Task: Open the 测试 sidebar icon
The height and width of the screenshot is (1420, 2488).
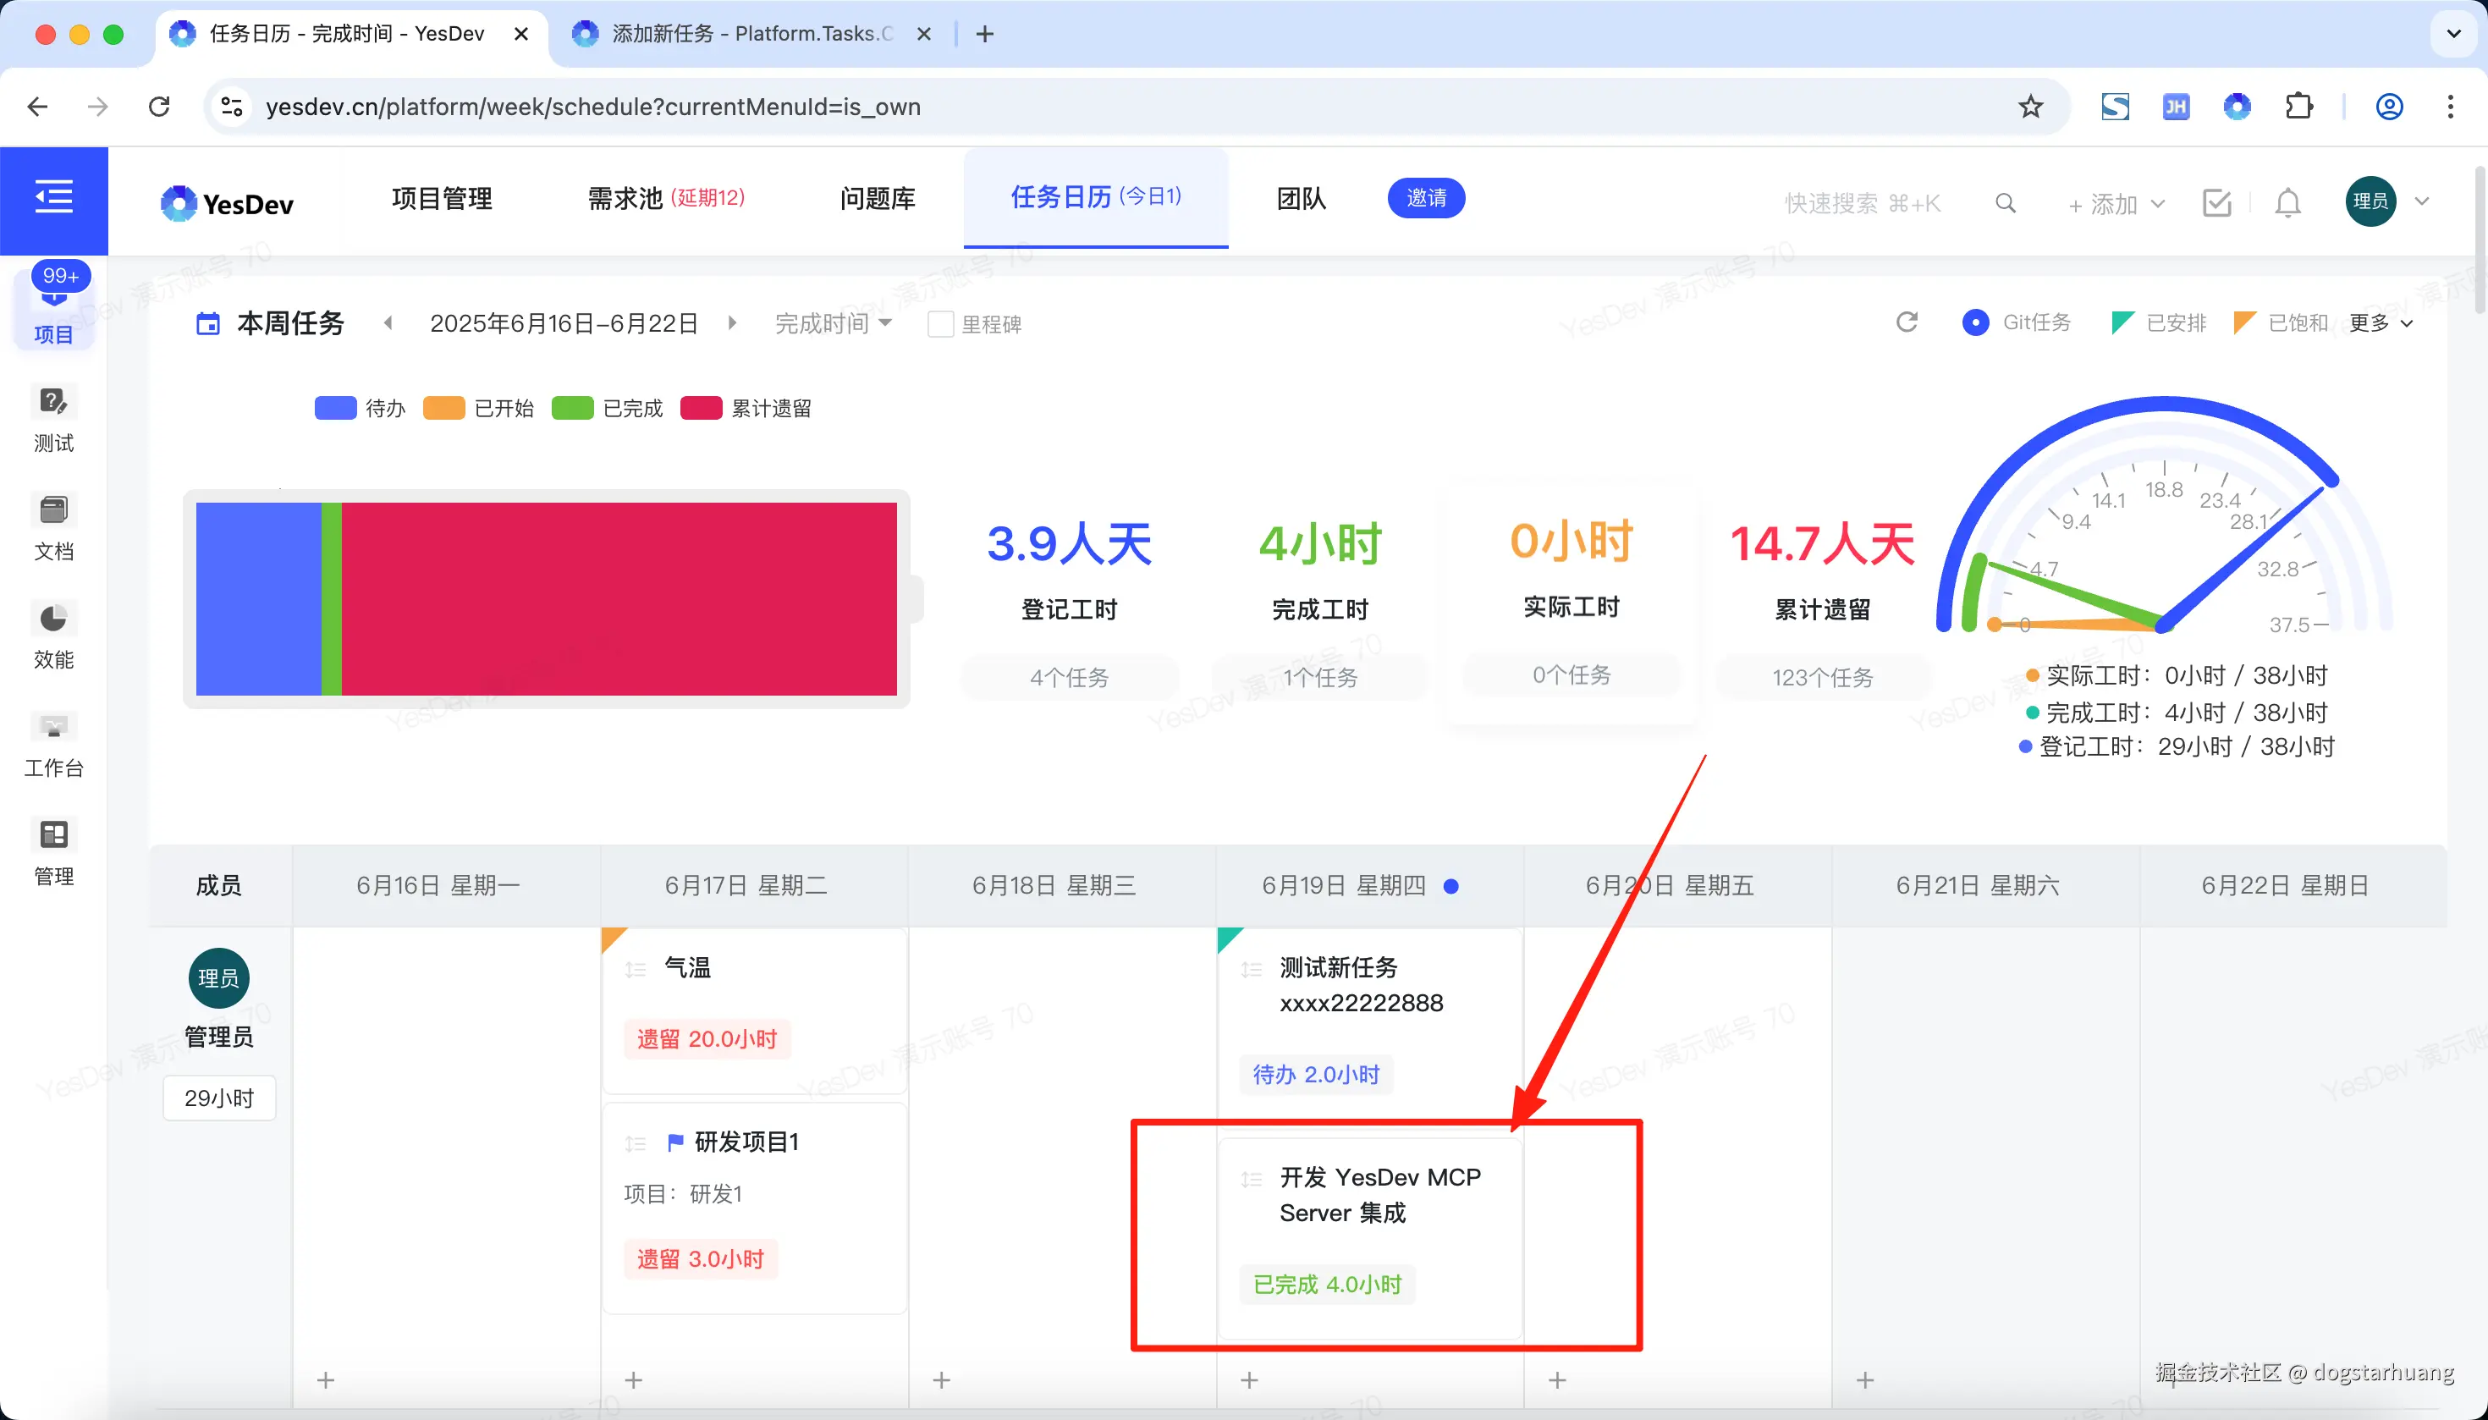Action: (53, 402)
